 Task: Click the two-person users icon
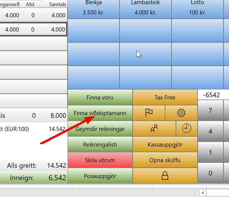tap(154, 128)
